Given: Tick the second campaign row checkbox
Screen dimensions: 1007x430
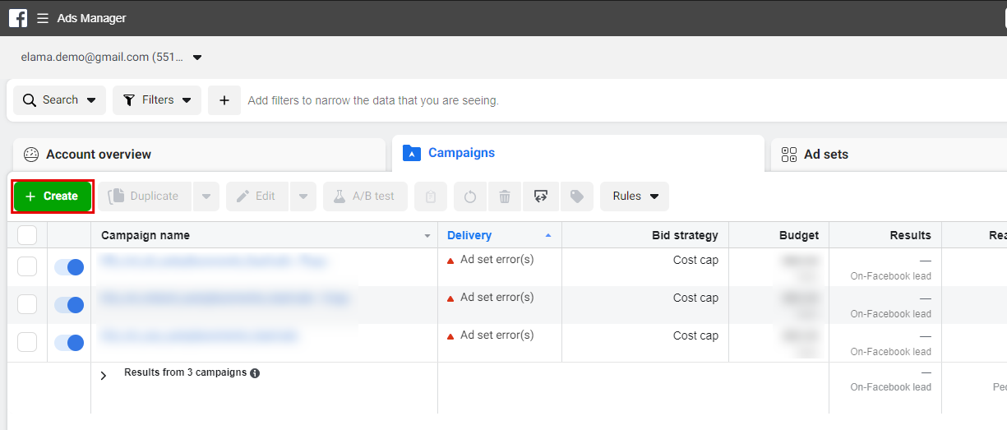Looking at the screenshot, I should coord(27,304).
